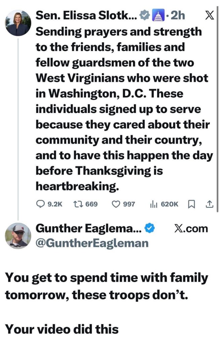Screen dimensions: 220x344
Task: Like the post using the heart icon
Action: pyautogui.click(x=116, y=204)
